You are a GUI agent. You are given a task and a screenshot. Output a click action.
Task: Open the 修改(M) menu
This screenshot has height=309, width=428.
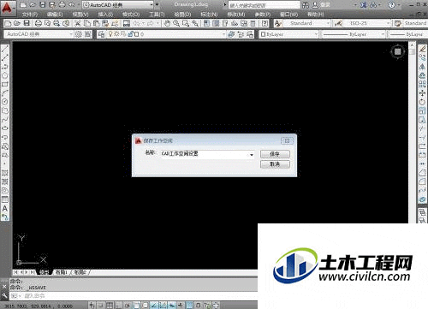[x=236, y=15]
